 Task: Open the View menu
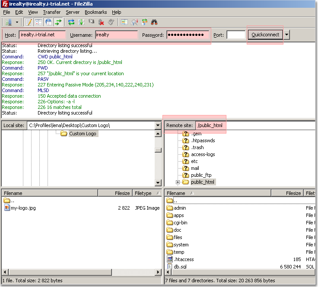coord(33,12)
